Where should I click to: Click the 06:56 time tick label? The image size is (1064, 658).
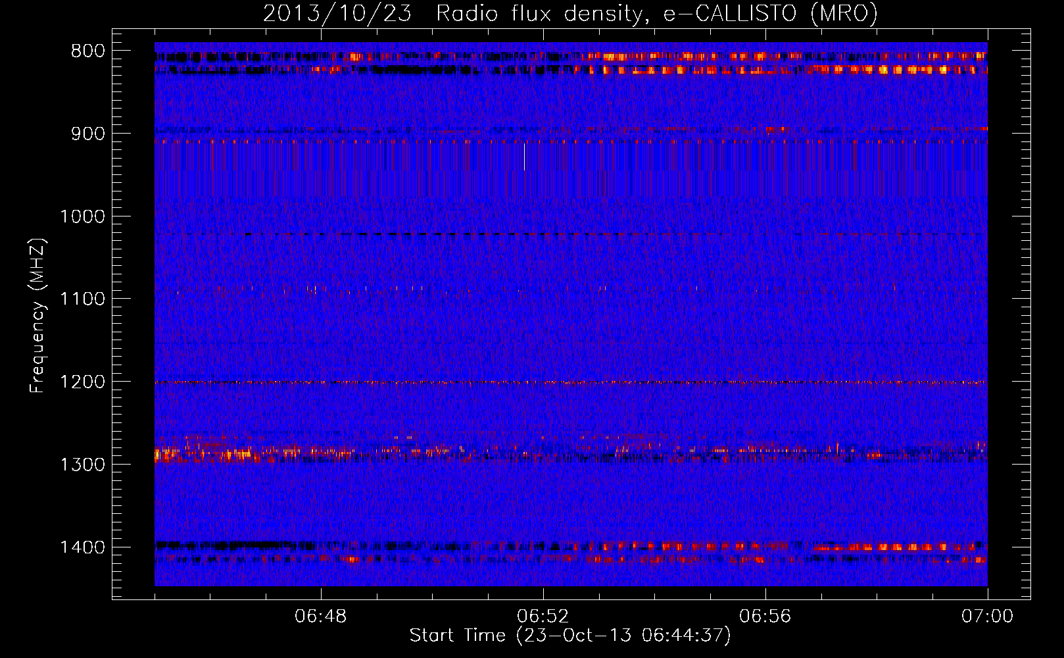pyautogui.click(x=765, y=617)
